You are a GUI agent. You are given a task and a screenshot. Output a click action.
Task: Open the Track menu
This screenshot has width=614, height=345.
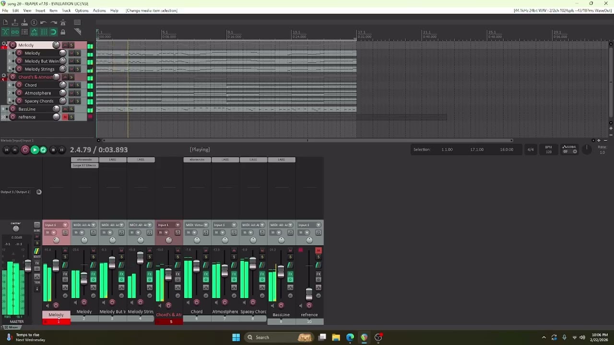[x=66, y=11]
